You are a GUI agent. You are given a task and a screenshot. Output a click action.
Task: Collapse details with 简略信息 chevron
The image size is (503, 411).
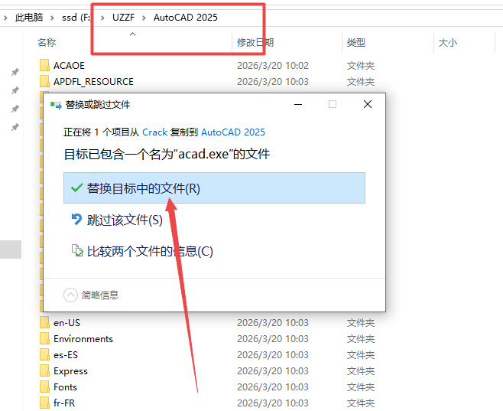(x=70, y=295)
